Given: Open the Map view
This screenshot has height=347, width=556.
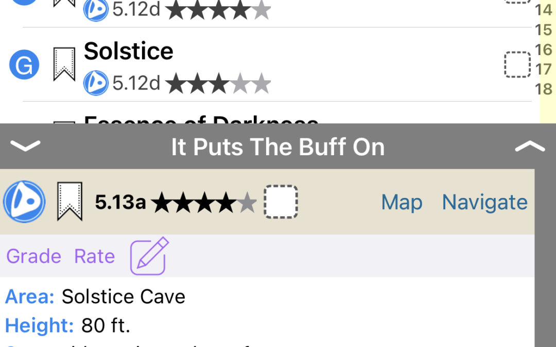Looking at the screenshot, I should (x=402, y=202).
